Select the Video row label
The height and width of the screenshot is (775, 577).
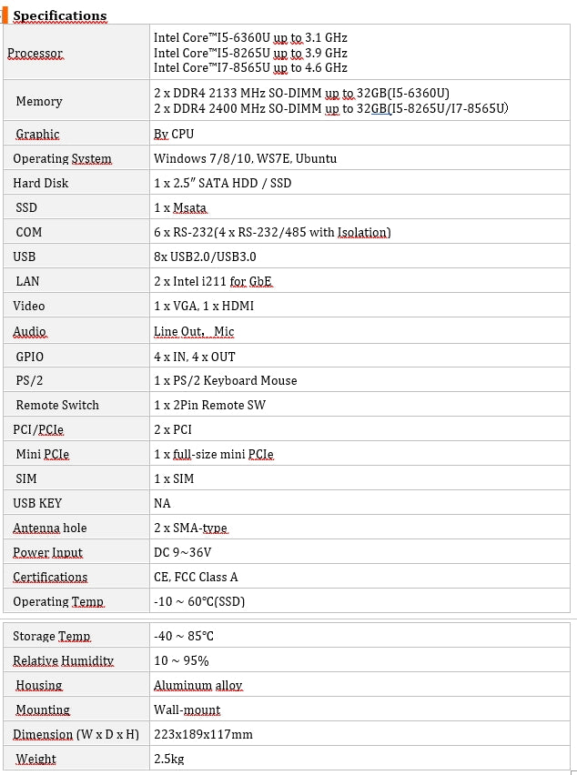click(x=29, y=307)
